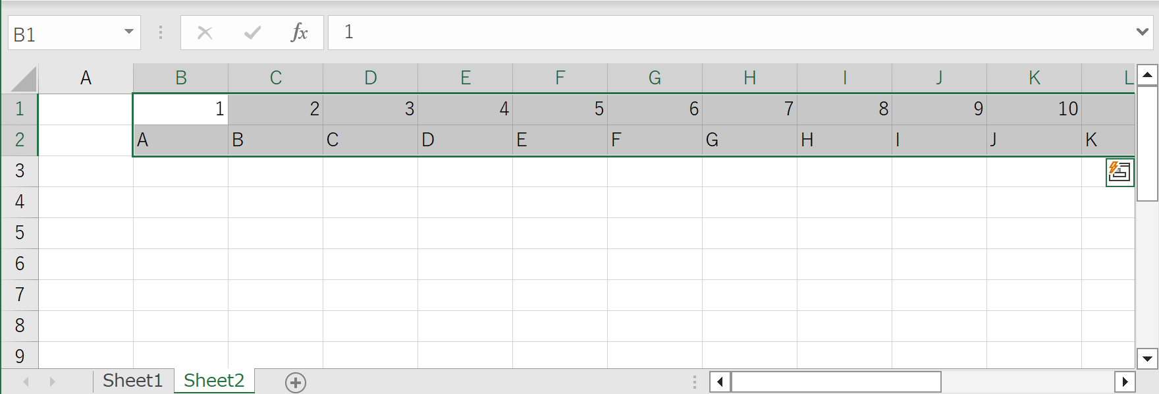
Task: Open the Name Box dropdown arrow
Action: [x=129, y=32]
